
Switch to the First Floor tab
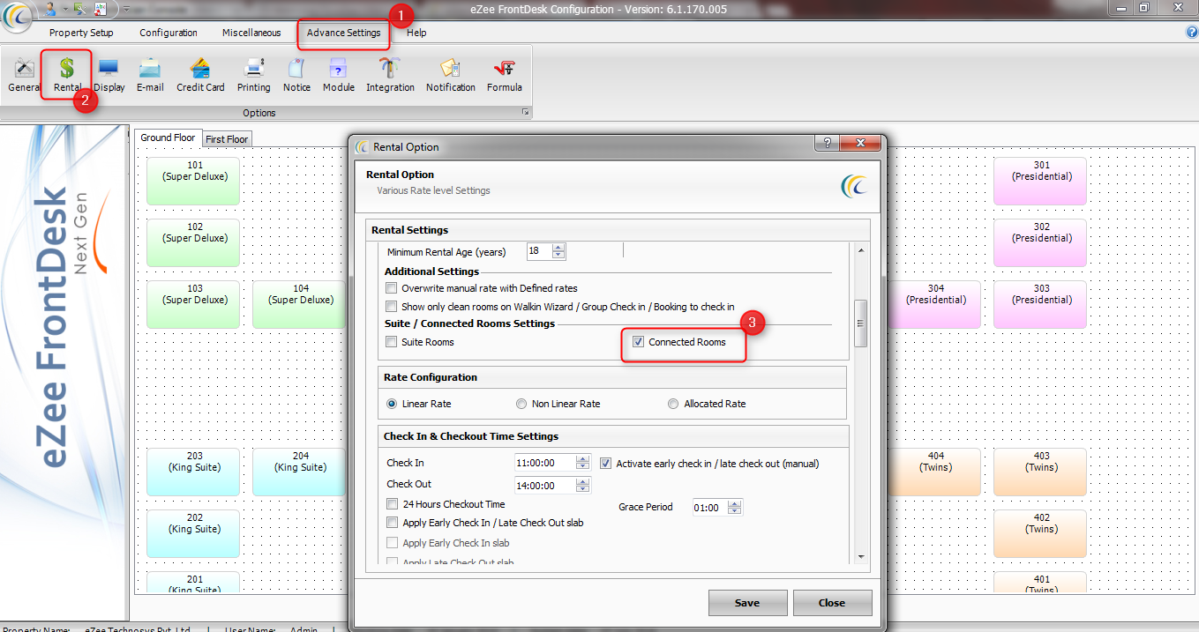(227, 139)
